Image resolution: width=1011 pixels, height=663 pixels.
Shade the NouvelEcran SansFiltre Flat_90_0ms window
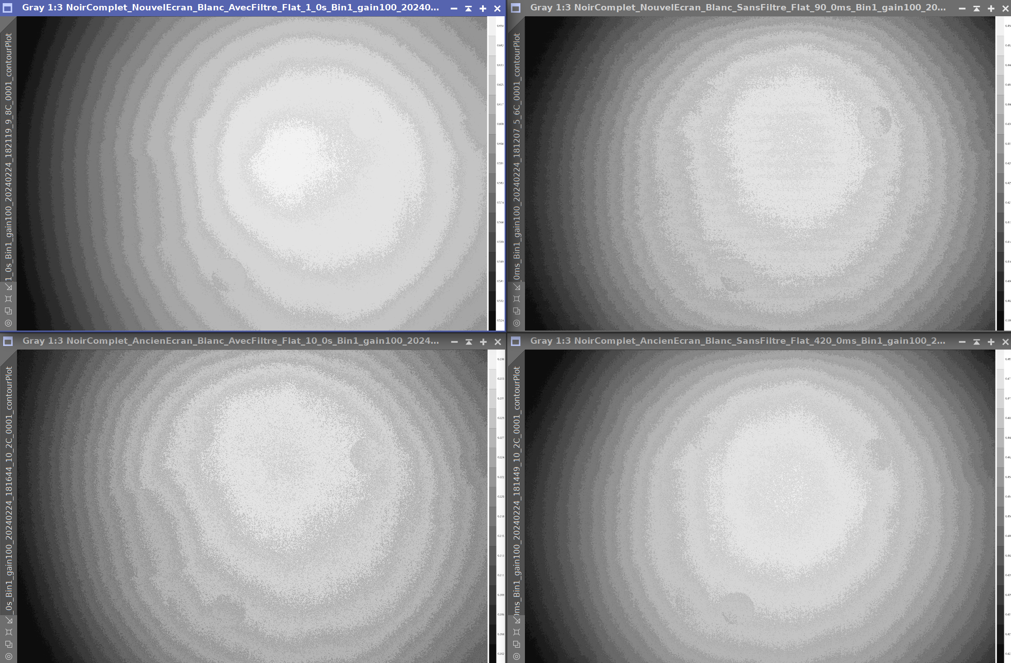pos(977,9)
